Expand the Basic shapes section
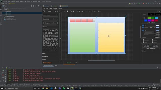Screen dimensions: 161x90 pos(44,59)
